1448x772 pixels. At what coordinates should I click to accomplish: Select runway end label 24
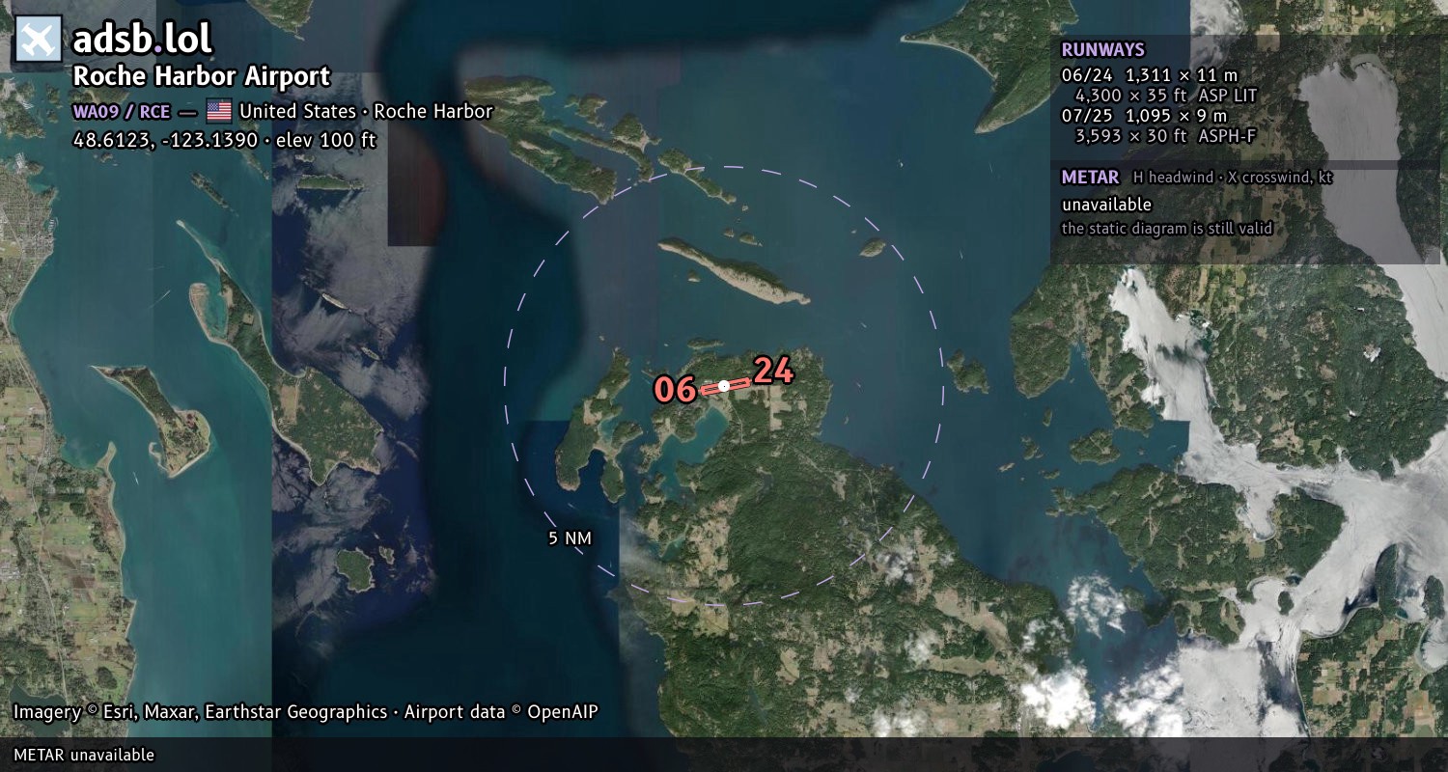pos(773,371)
